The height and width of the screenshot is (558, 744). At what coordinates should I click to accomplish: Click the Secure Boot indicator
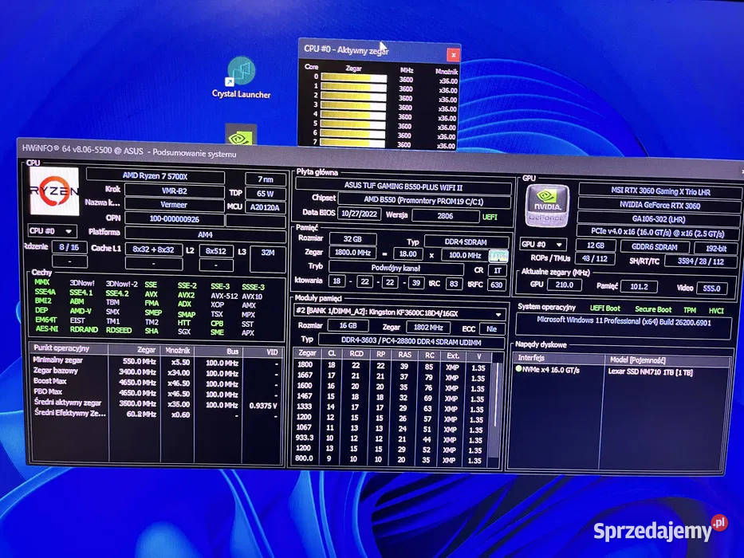click(x=654, y=309)
